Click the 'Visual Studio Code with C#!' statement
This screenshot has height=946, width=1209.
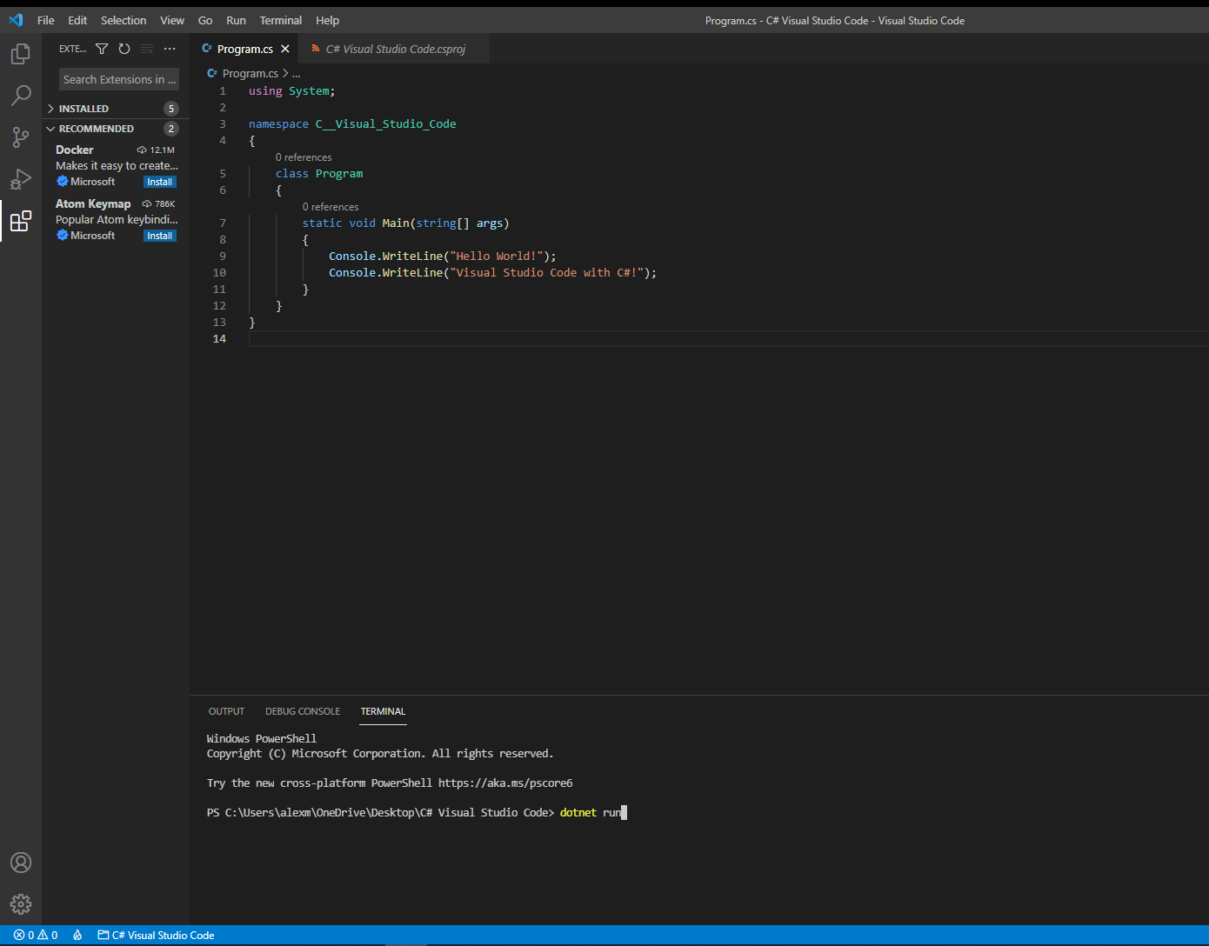click(492, 273)
